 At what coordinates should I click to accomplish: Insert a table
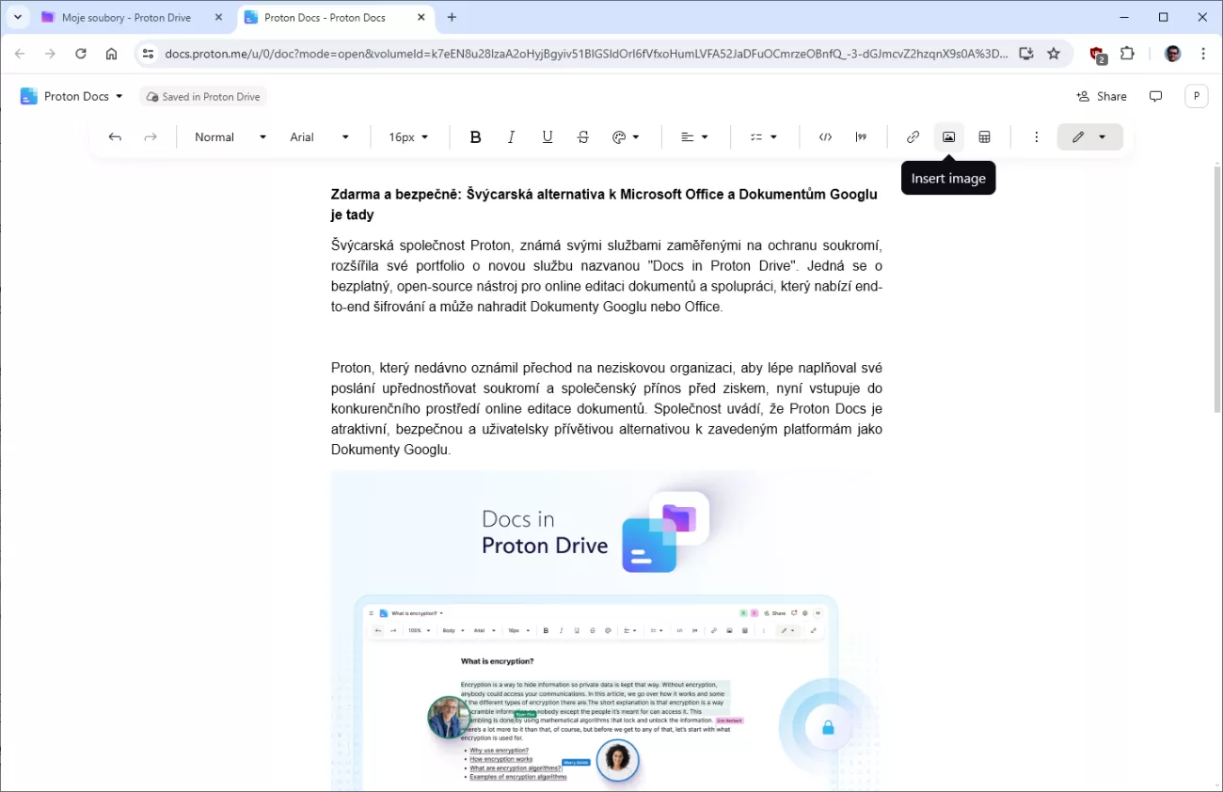[984, 137]
